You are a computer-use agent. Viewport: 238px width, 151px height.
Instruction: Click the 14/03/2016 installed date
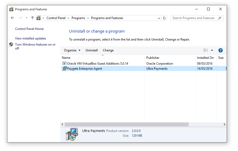[205, 69]
